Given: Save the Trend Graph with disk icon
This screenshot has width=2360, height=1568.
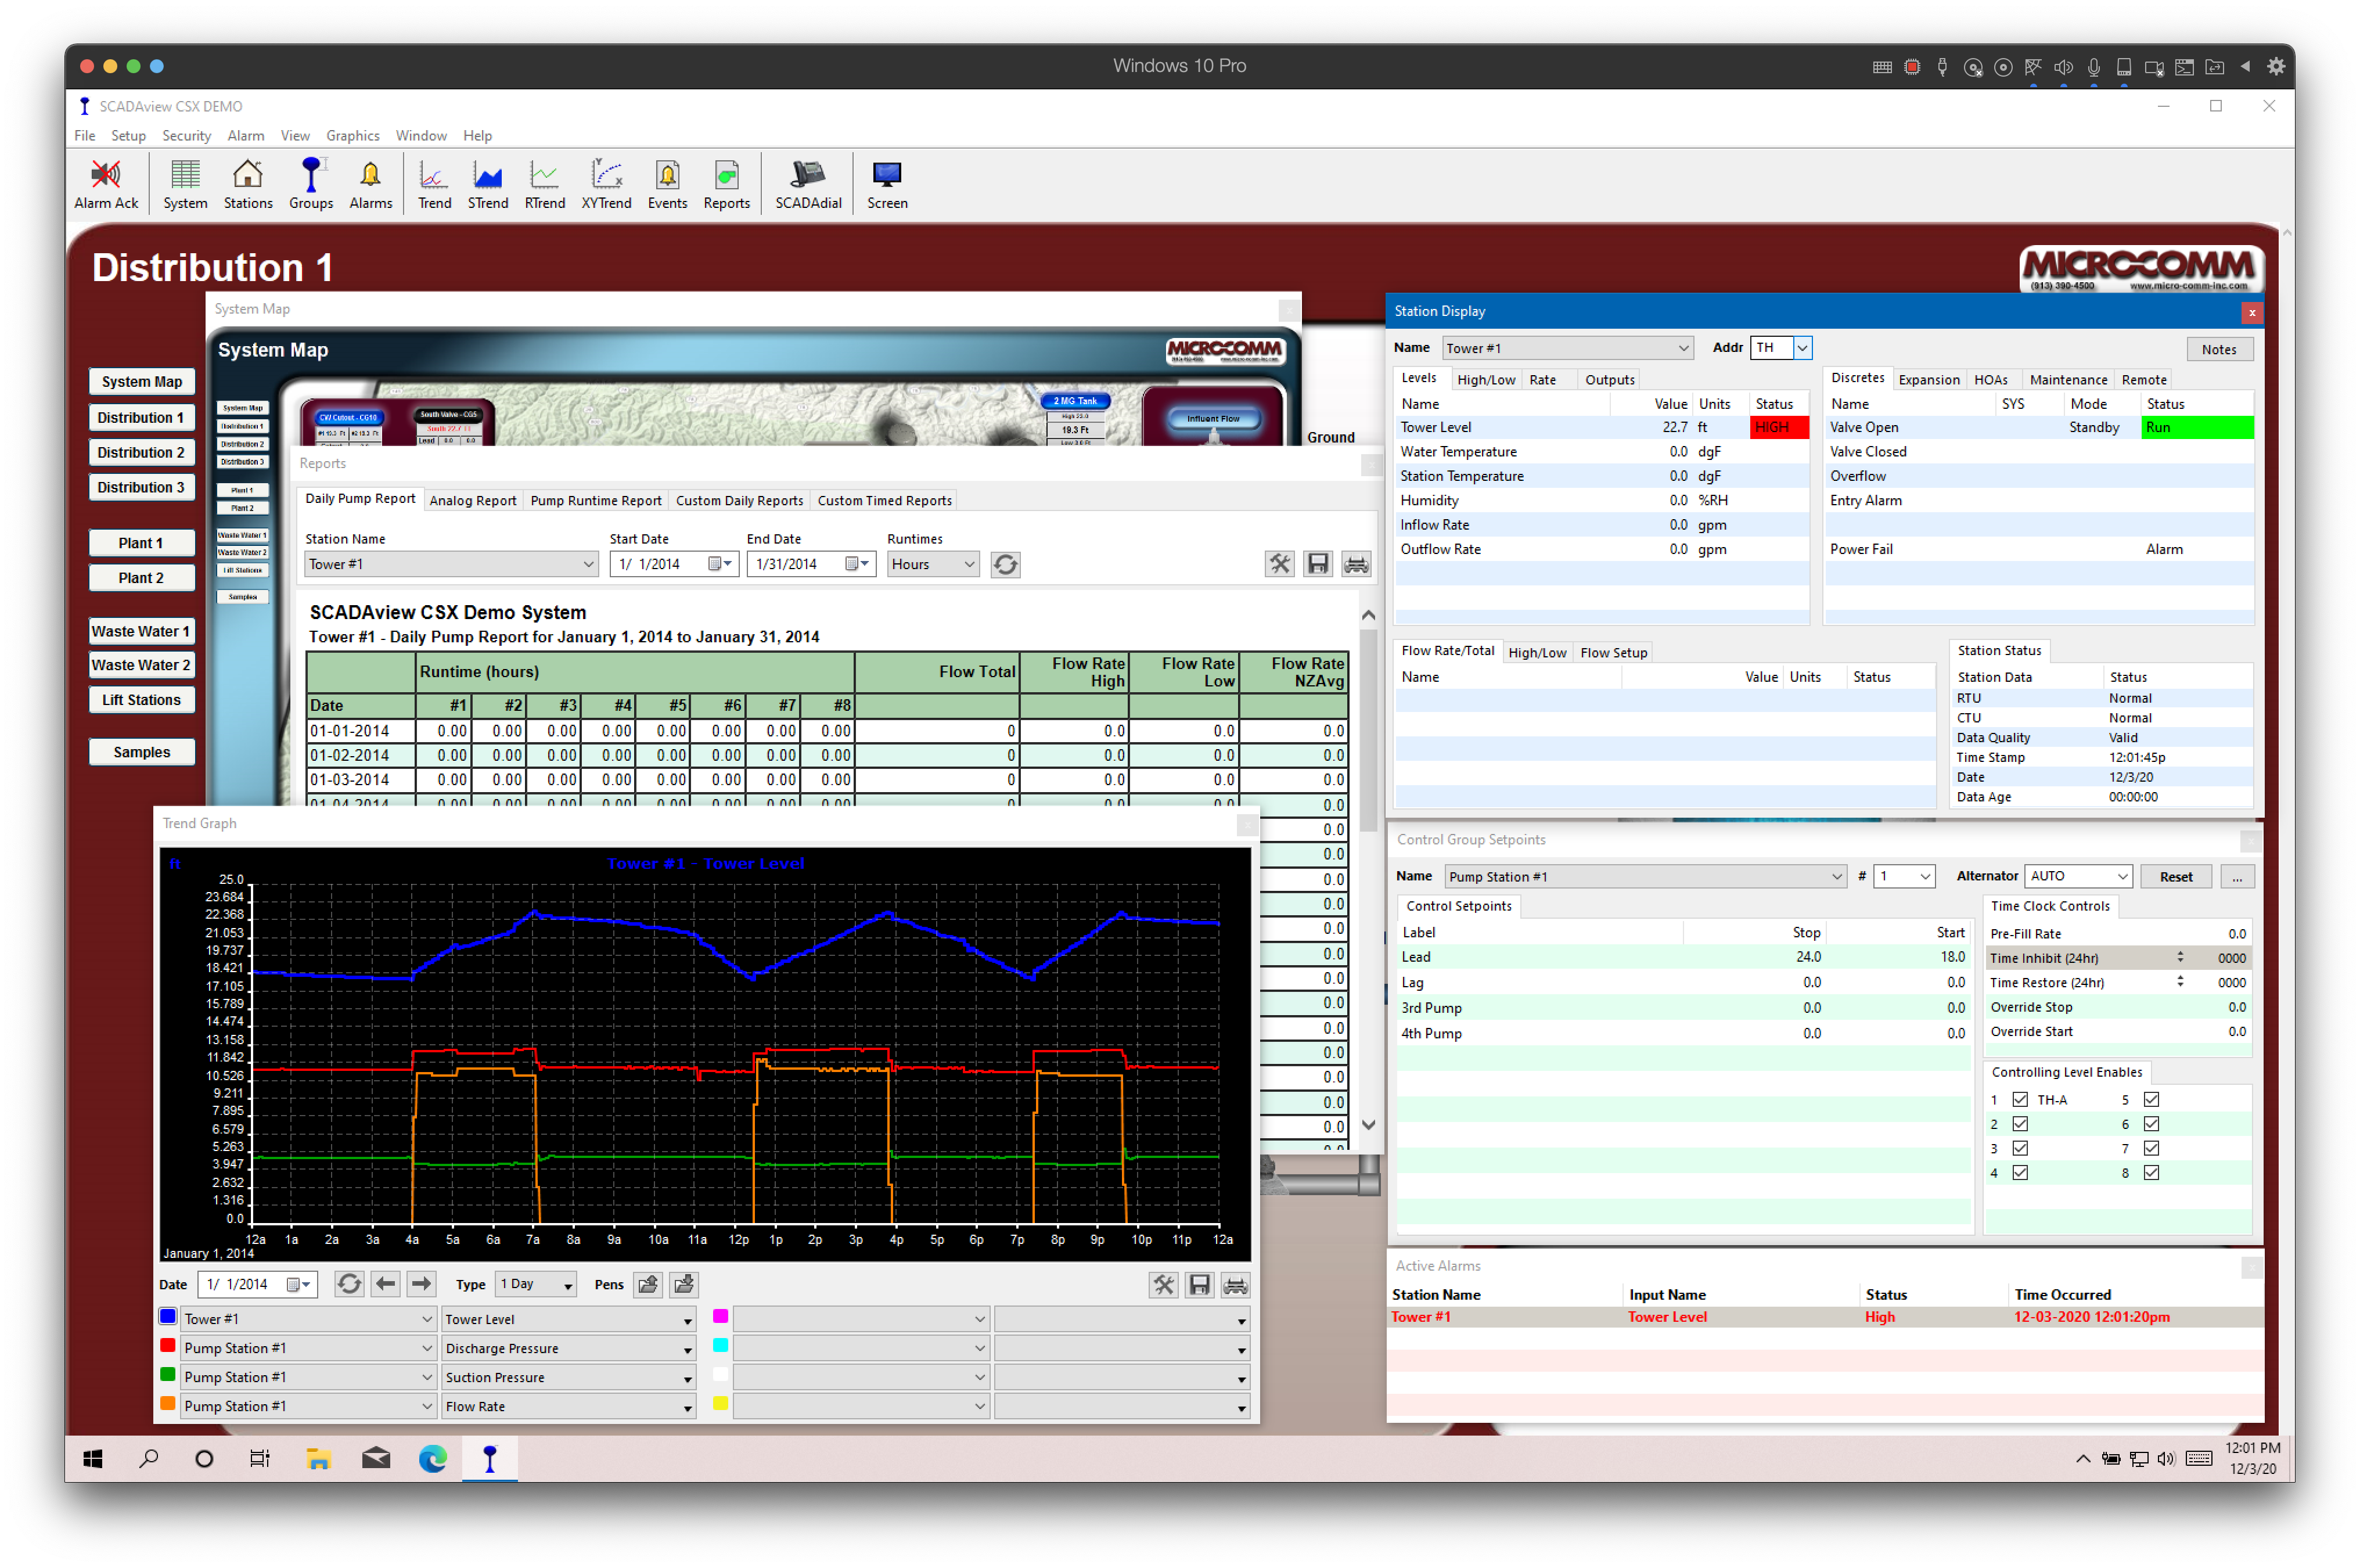Looking at the screenshot, I should (1200, 1284).
